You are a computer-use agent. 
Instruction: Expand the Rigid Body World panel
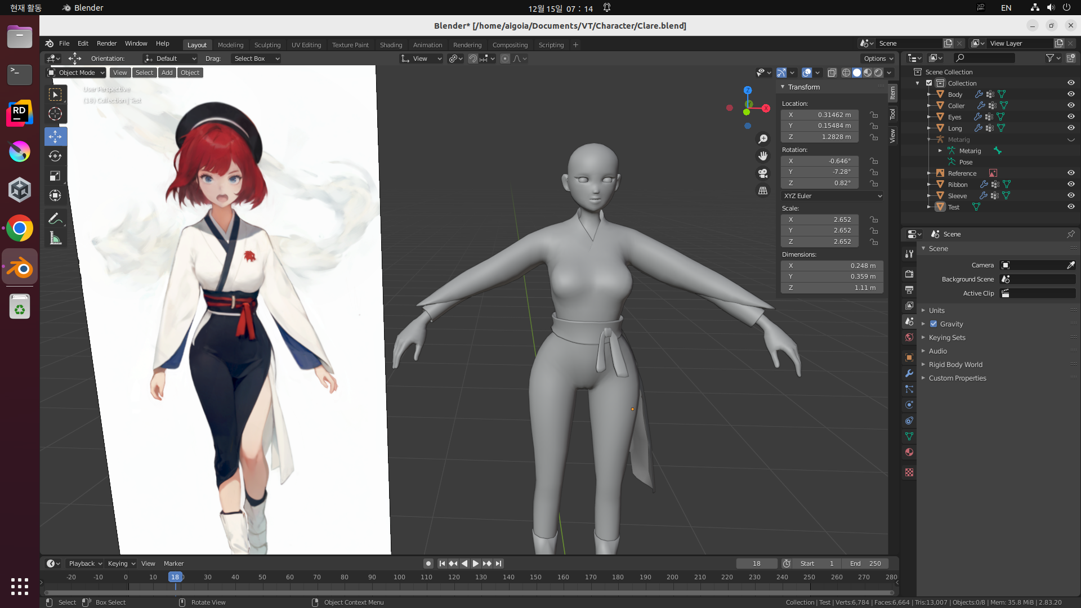pyautogui.click(x=955, y=364)
